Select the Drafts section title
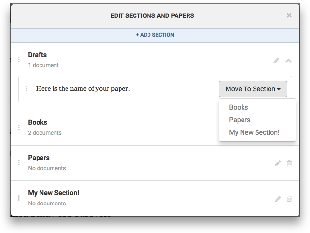The image size is (310, 233). pos(38,55)
